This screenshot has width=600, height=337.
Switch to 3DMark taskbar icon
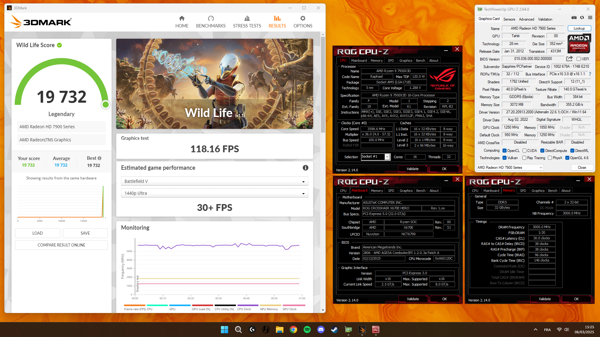pos(362,330)
